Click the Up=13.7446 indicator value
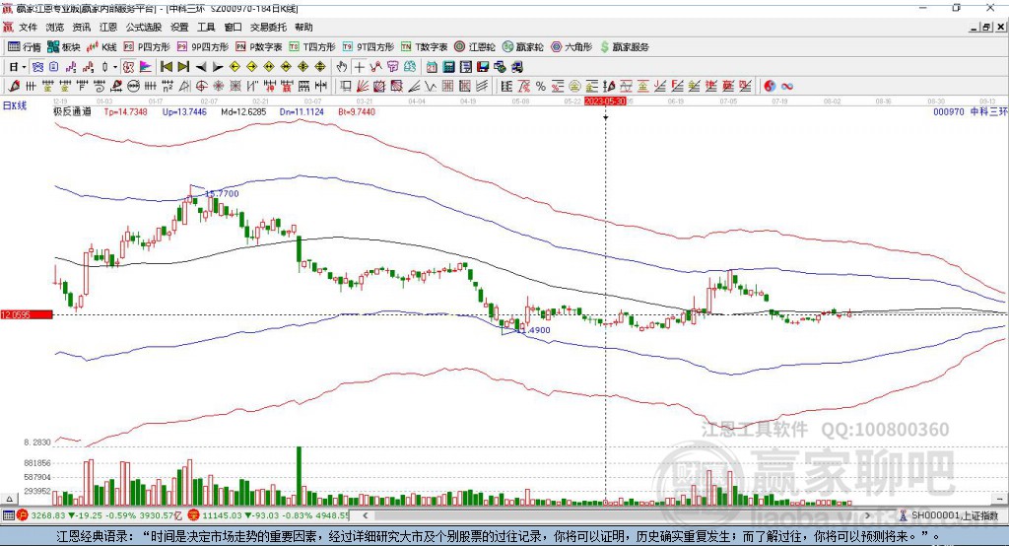Screen dimensions: 1009x546 (x=184, y=112)
